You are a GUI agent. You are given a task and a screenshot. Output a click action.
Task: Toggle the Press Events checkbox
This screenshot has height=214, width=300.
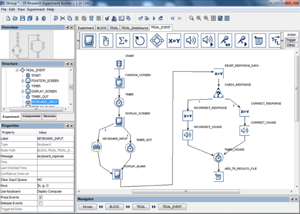coord(40,197)
